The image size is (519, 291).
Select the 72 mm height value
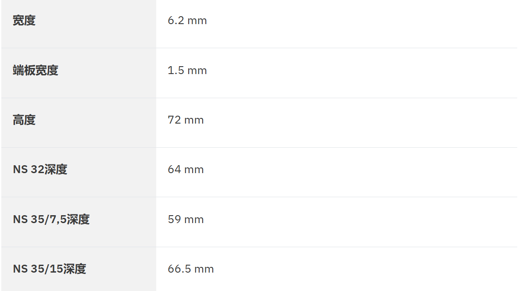coord(186,120)
